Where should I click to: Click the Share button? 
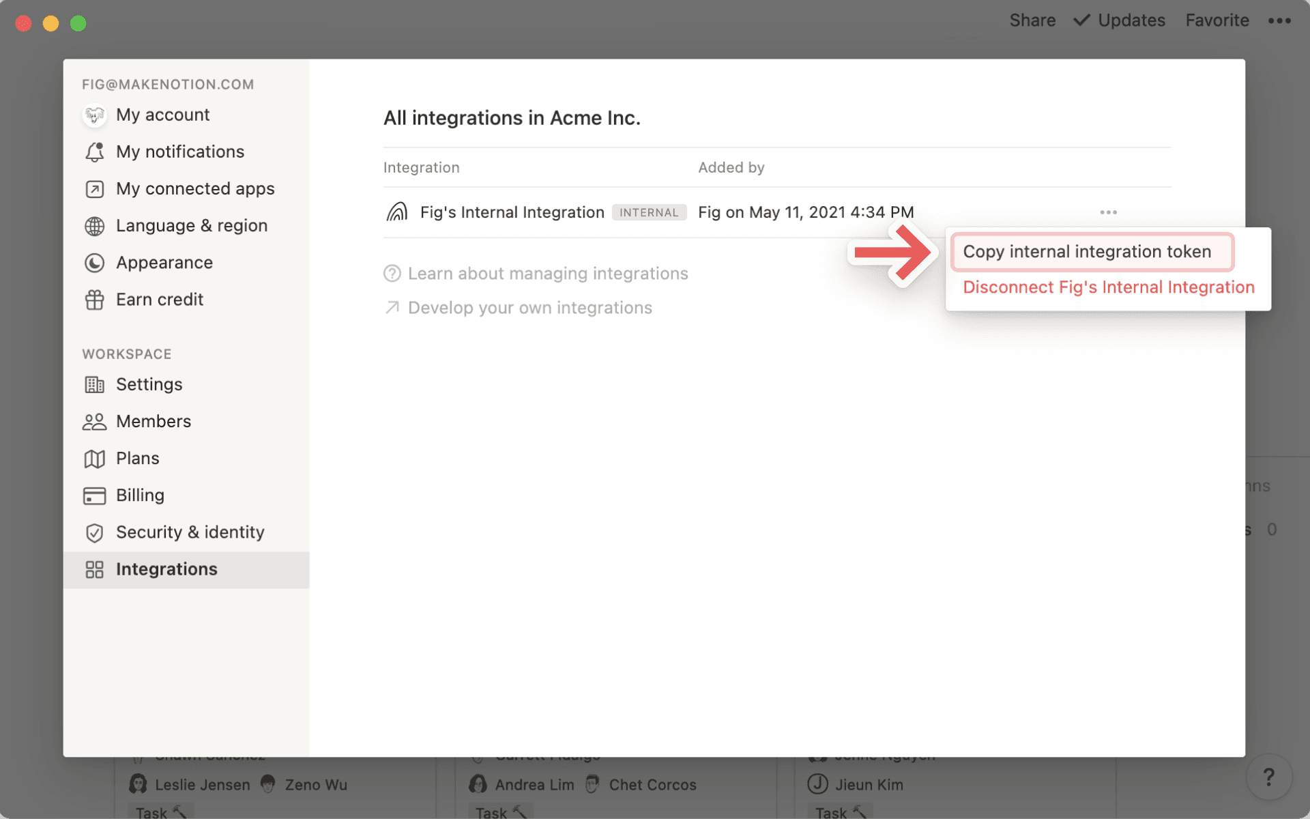coord(1032,20)
